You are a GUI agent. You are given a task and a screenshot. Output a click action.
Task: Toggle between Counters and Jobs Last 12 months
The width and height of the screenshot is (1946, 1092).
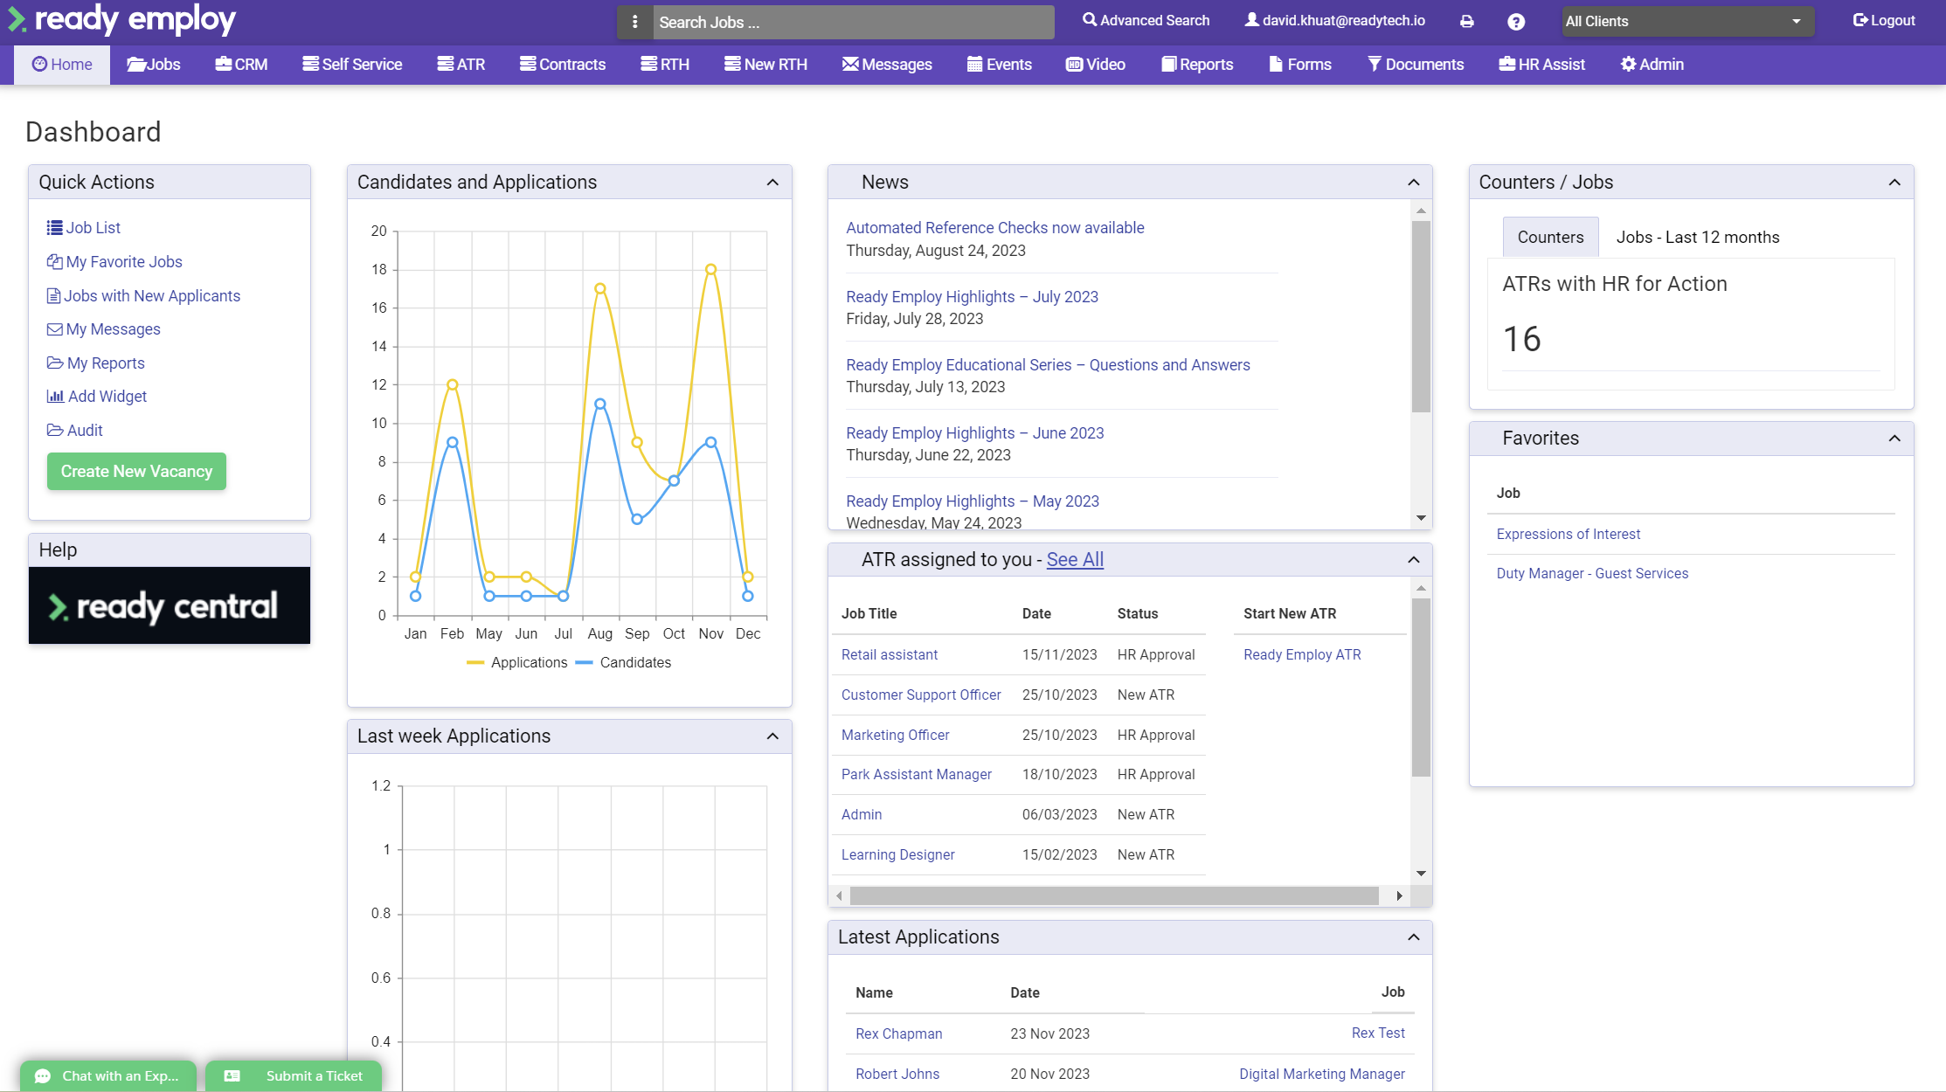point(1698,237)
